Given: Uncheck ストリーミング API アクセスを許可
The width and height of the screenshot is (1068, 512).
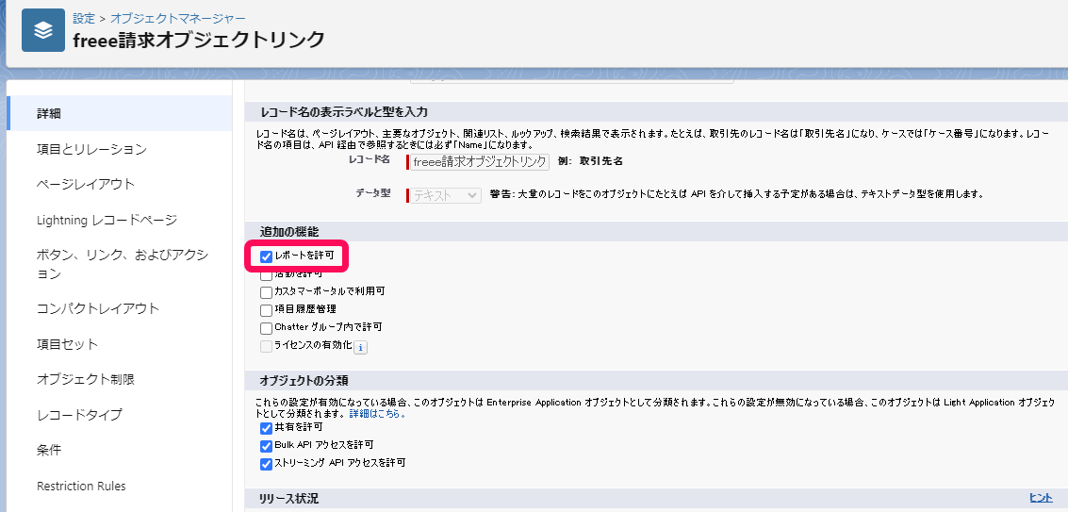Looking at the screenshot, I should [267, 464].
